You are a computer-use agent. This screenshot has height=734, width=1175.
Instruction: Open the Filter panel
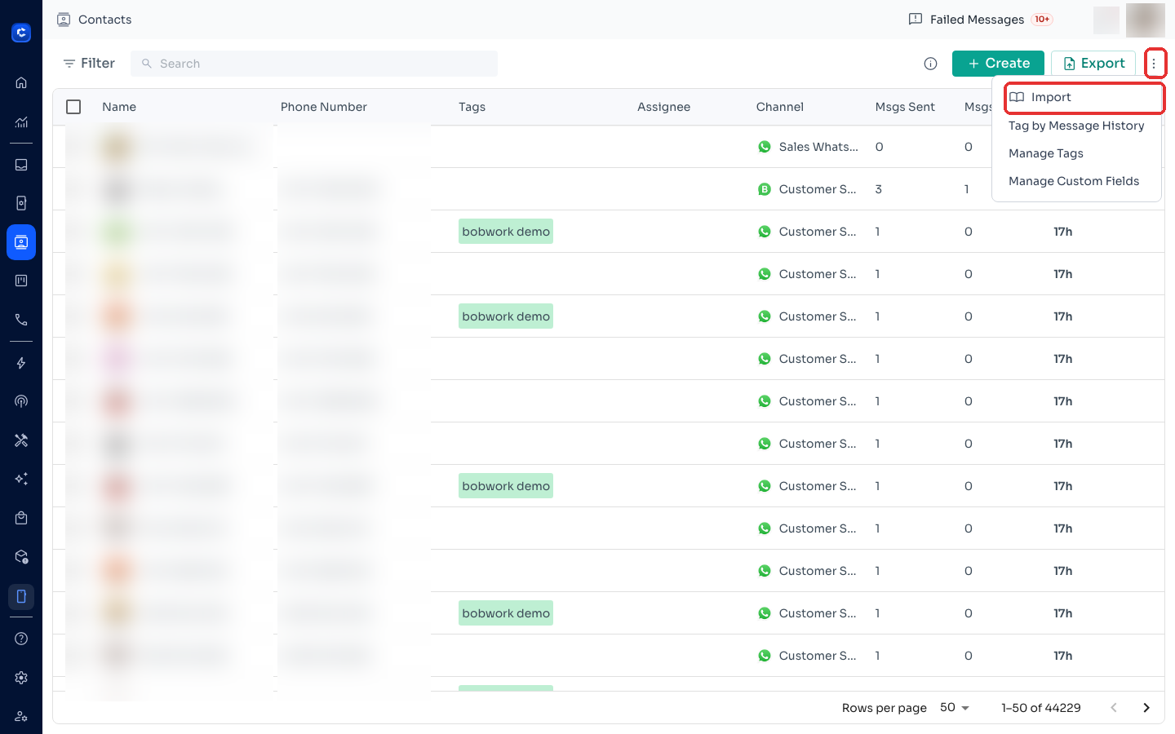tap(89, 64)
